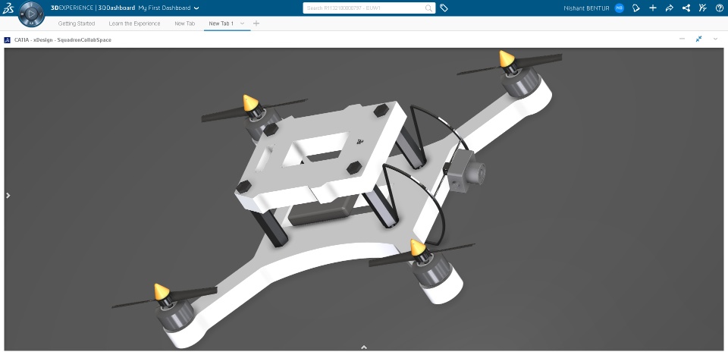
Task: Click the plus add-content icon in top bar
Action: click(x=653, y=8)
